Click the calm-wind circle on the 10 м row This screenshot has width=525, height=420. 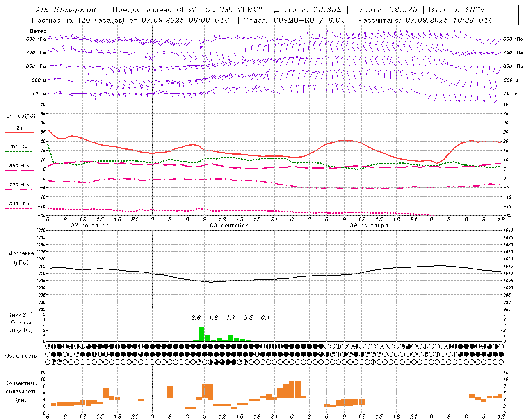tap(425, 94)
